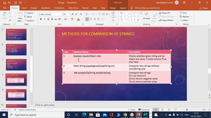This screenshot has width=211, height=118.
Task: Toggle Underline formatting
Action: point(48,19)
